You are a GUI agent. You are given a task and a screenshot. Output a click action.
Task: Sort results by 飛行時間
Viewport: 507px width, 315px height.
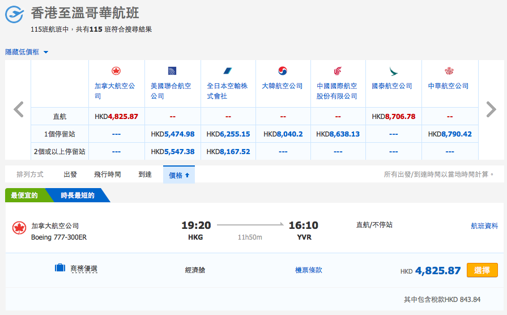pyautogui.click(x=108, y=174)
